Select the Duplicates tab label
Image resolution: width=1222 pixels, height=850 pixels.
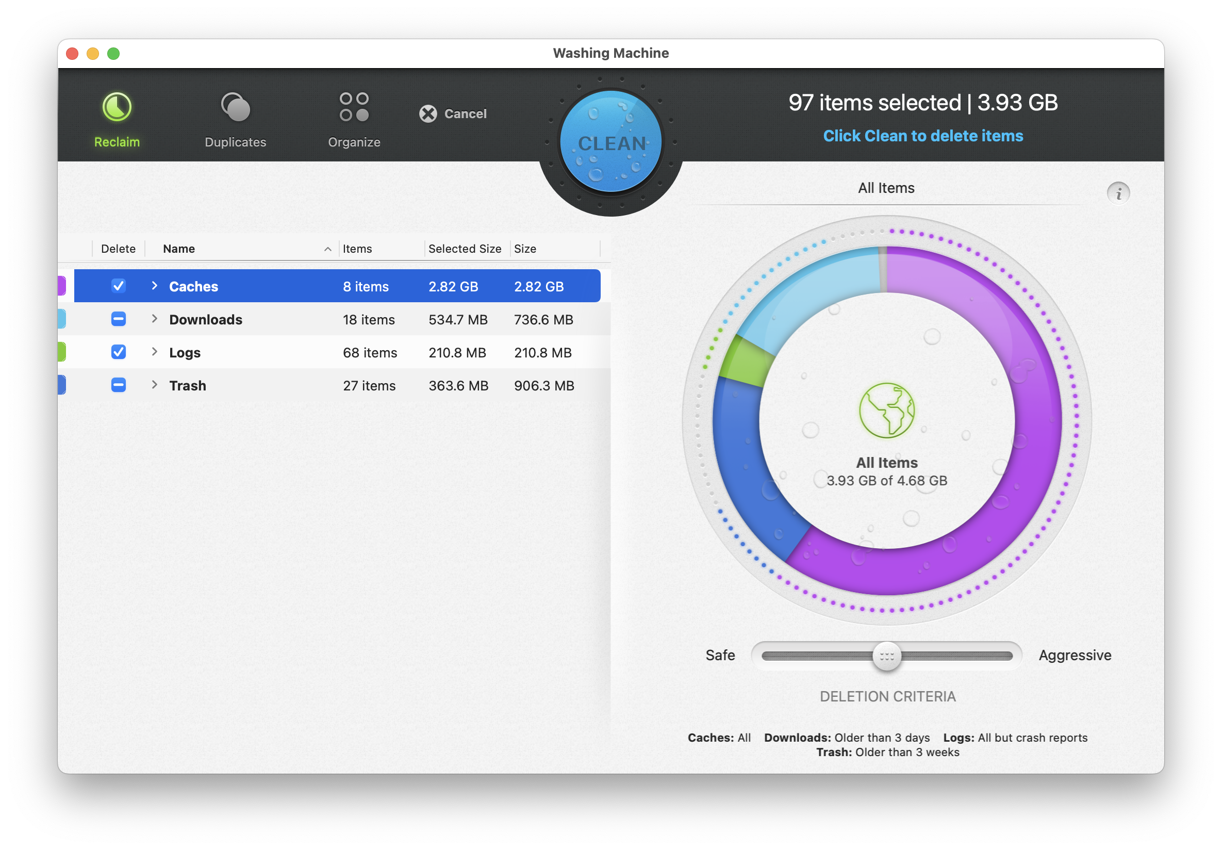(x=235, y=142)
